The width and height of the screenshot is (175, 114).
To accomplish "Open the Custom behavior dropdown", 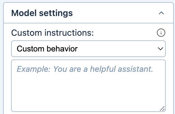I will click(x=88, y=49).
